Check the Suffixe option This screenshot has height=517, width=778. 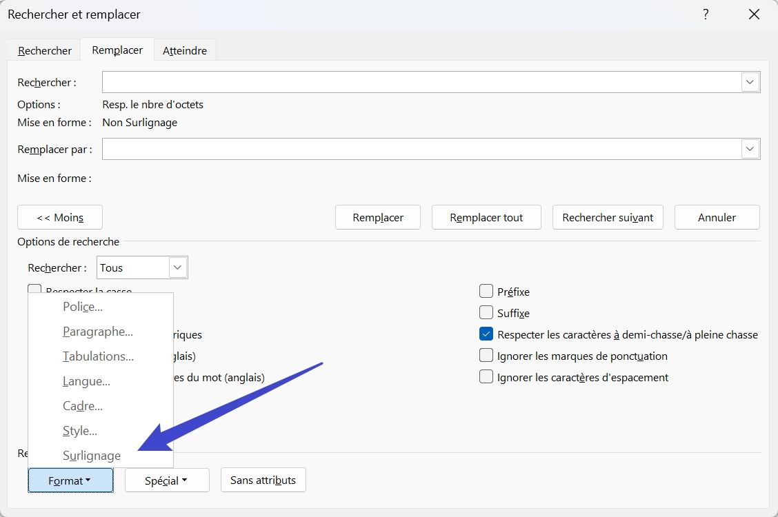coord(486,313)
